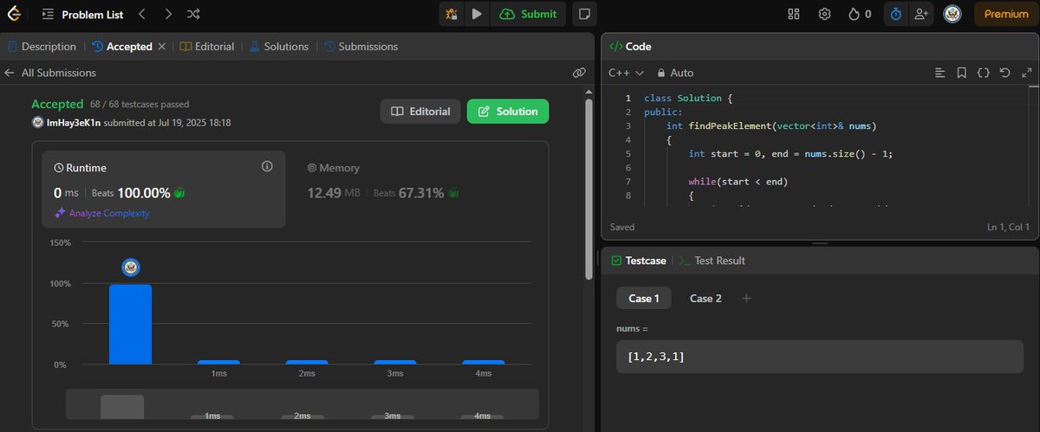This screenshot has height=432, width=1040.
Task: Open the C++ language dropdown
Action: [626, 73]
